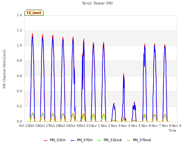Click the 0.2 y-axis tick label
Viewport: 195px width, 146px height.
pyautogui.click(x=19, y=106)
